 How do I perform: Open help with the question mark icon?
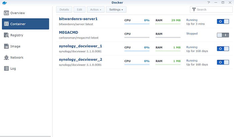point(209,3)
